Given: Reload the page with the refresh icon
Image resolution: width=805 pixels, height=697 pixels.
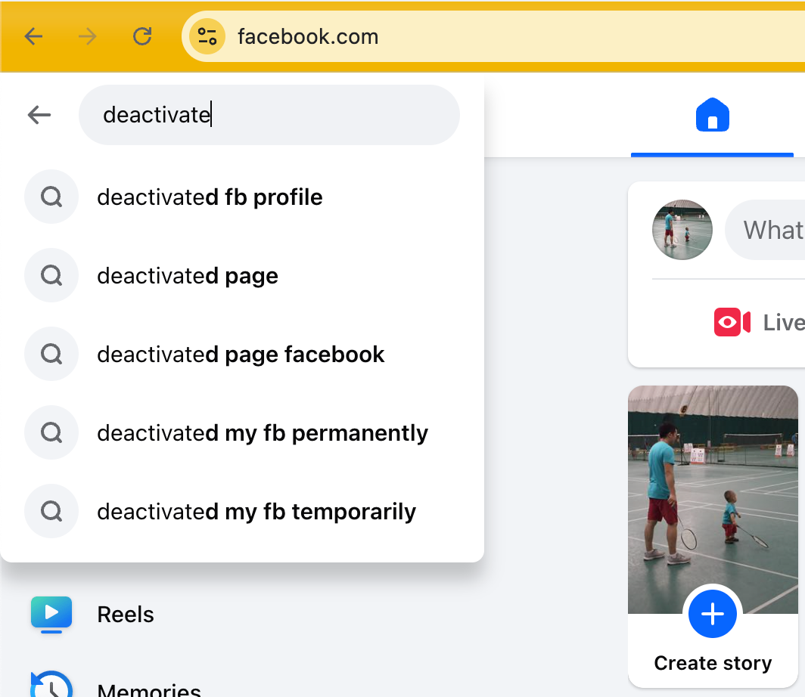Looking at the screenshot, I should (142, 36).
